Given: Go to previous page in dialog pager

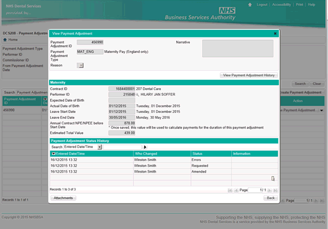Looking at the screenshot, I should 236,190.
